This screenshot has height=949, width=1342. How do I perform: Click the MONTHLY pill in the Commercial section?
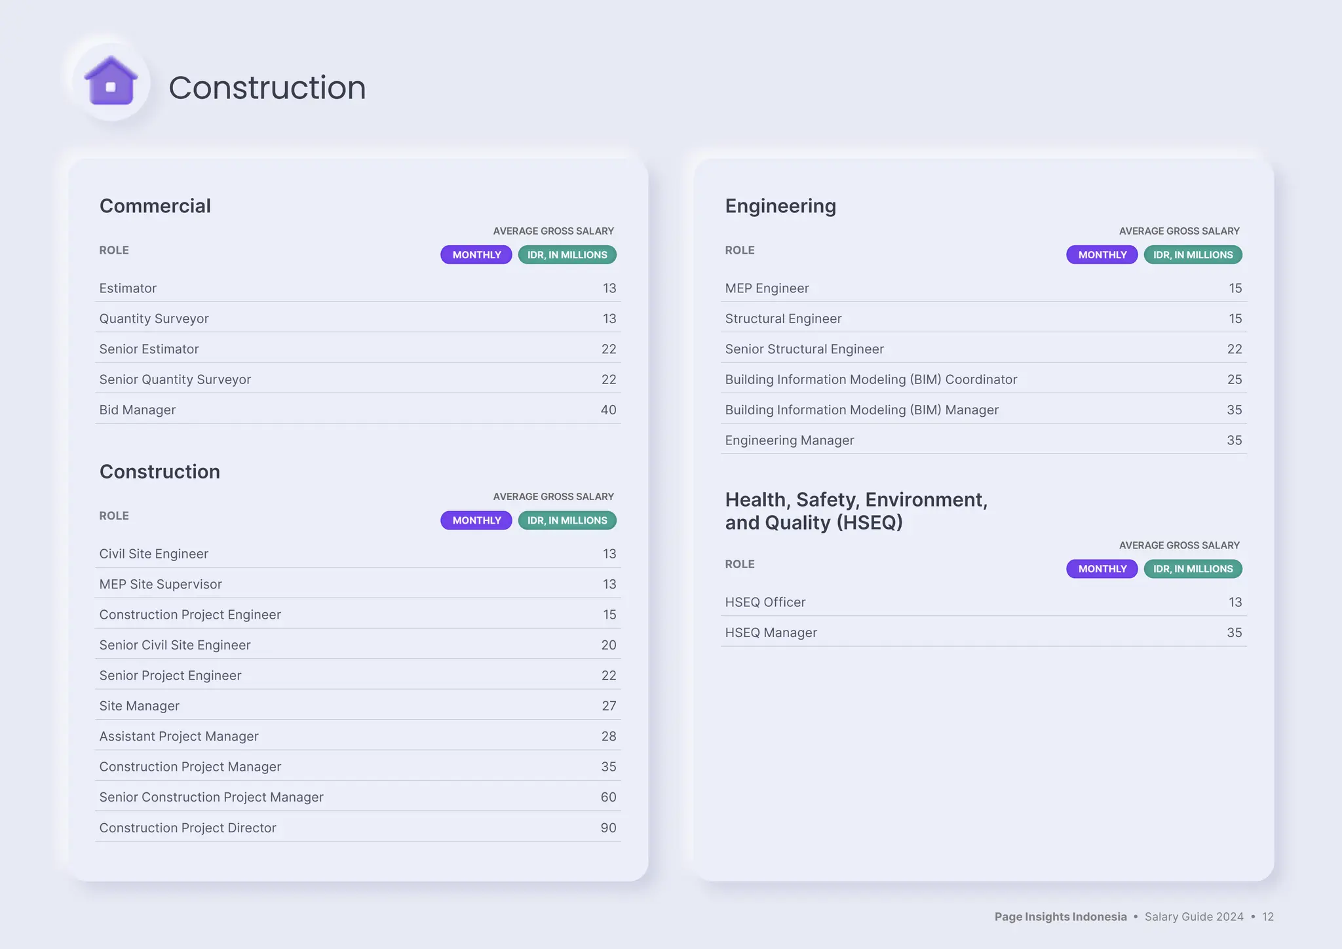[x=476, y=255]
